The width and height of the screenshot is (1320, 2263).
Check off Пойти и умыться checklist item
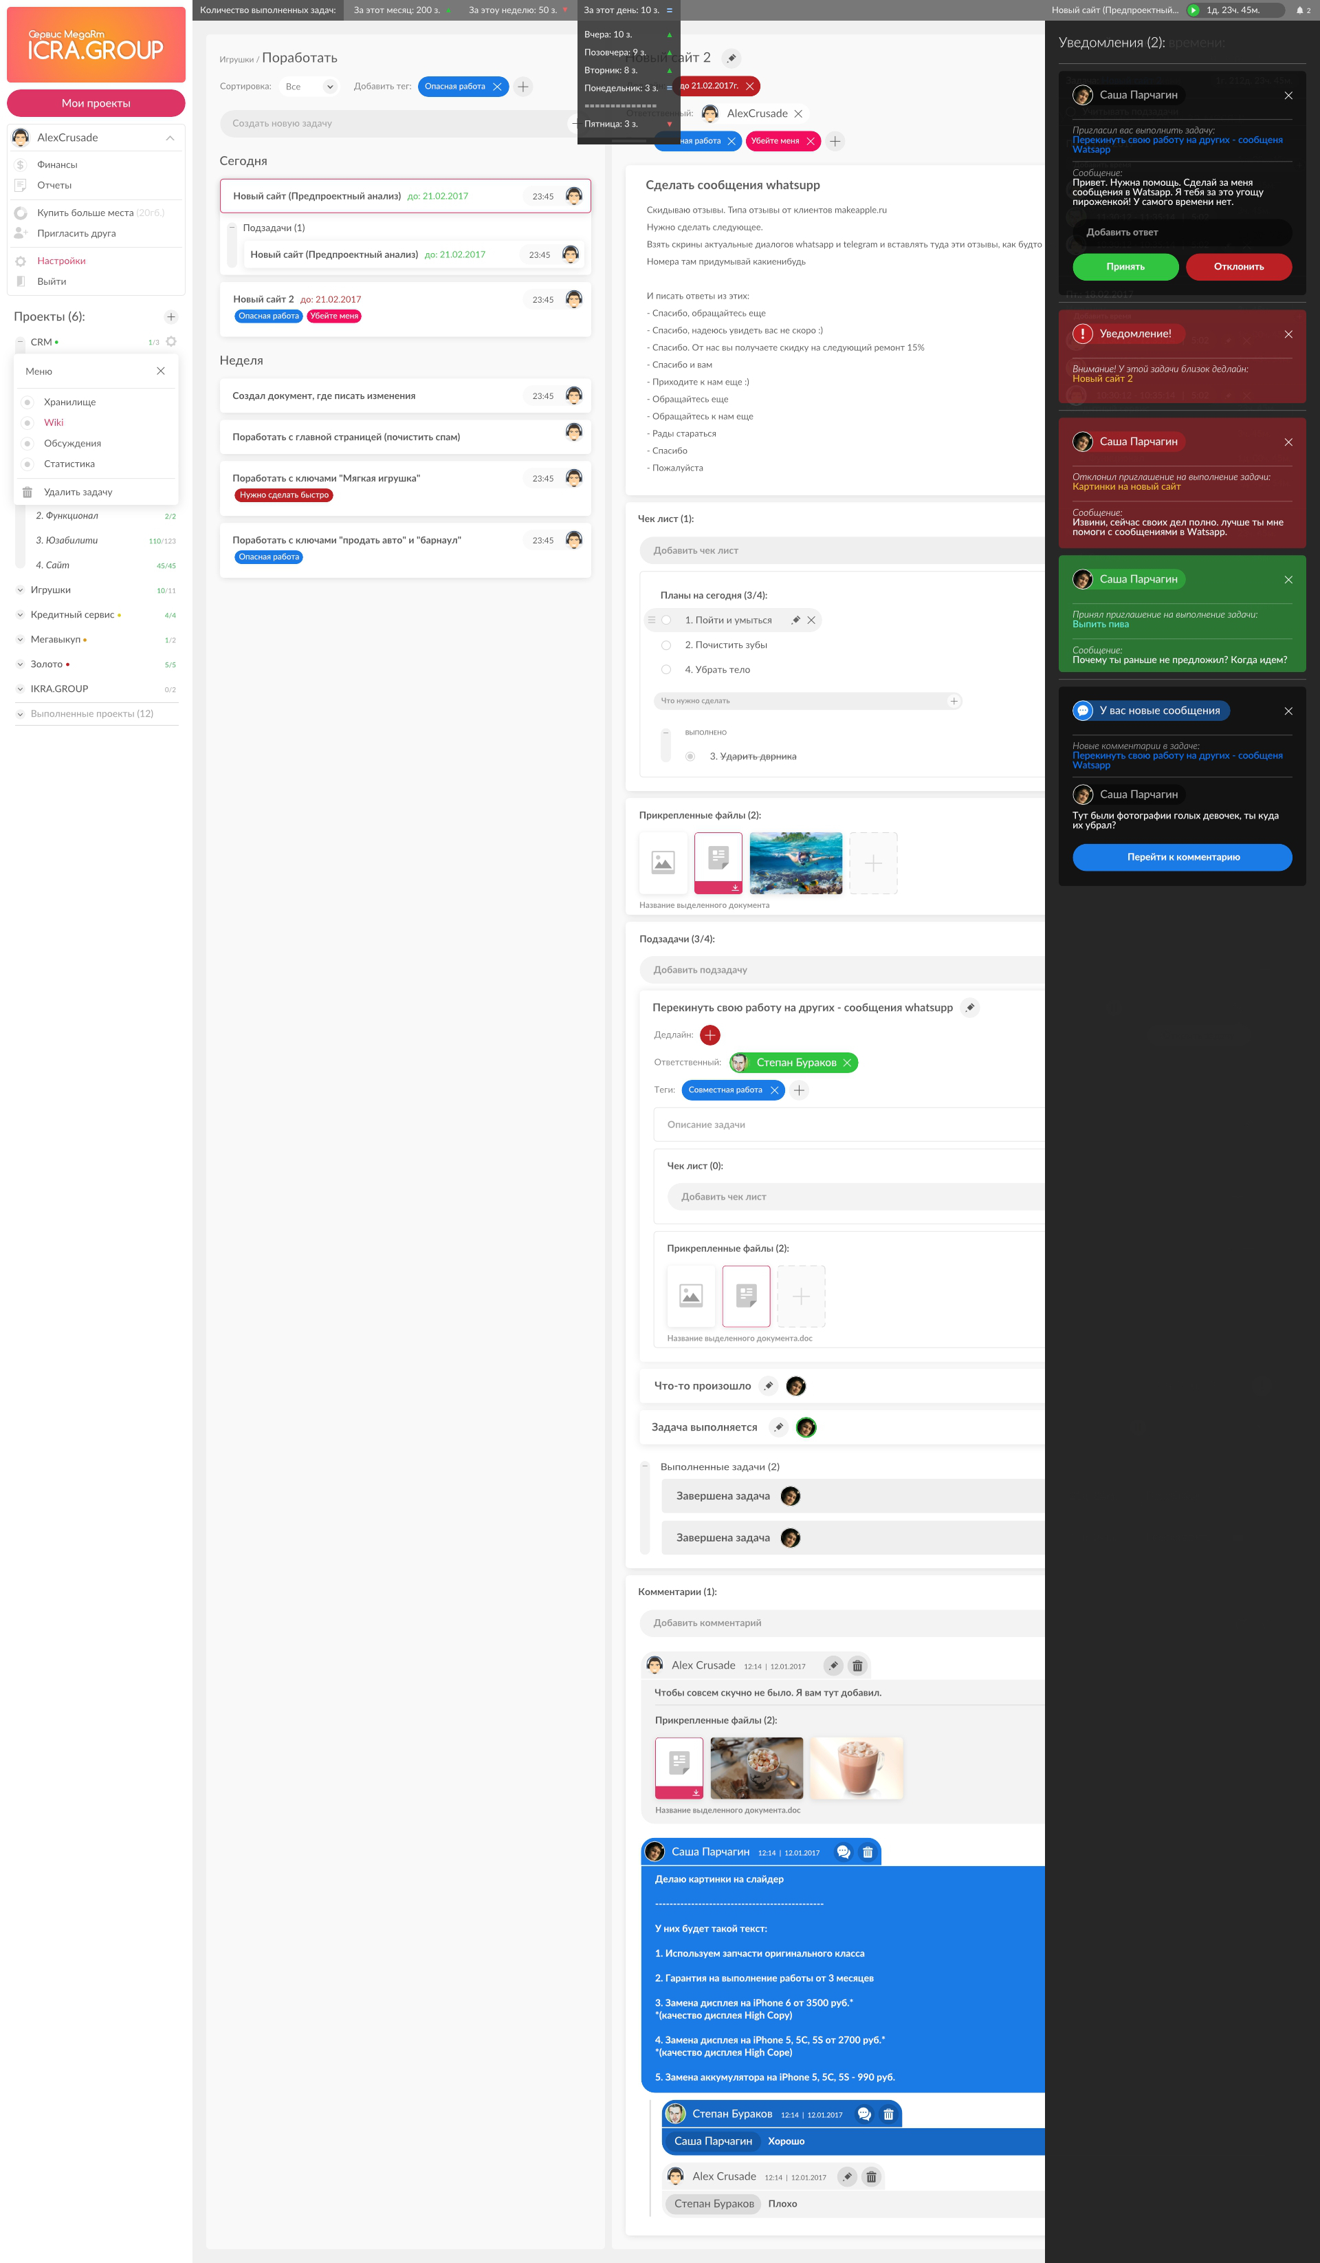click(x=665, y=620)
